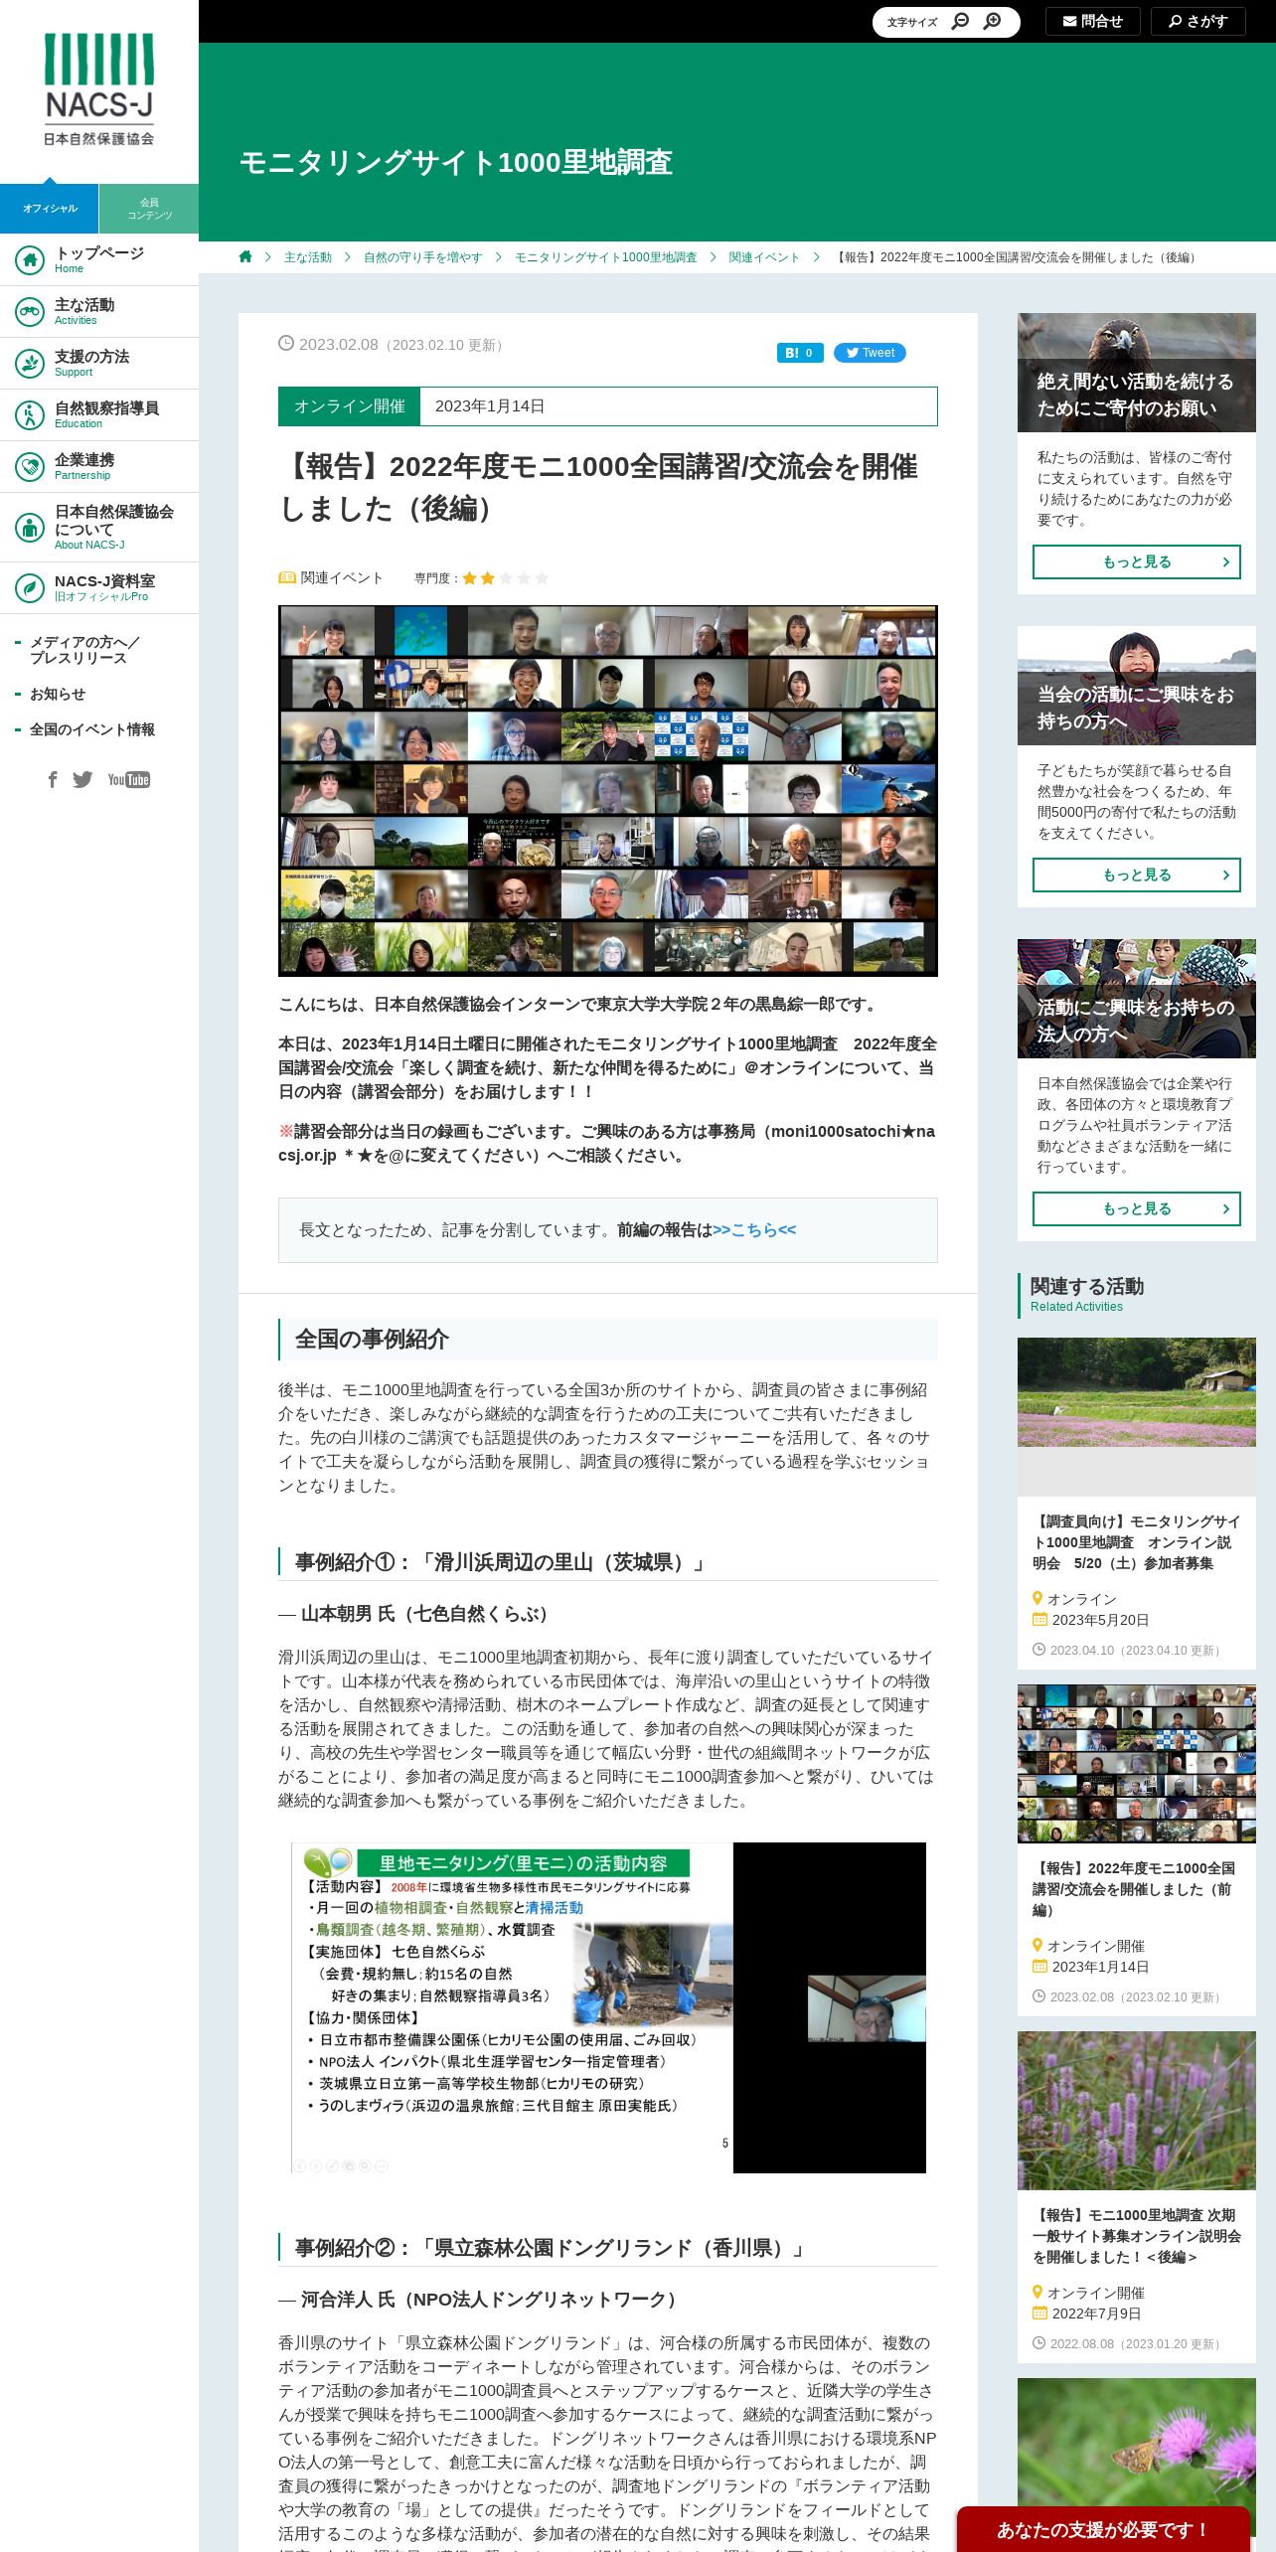Open 【報告】全国講習/交流会（前編）article link
This screenshot has height=2552, width=1276.
[x=1134, y=1889]
